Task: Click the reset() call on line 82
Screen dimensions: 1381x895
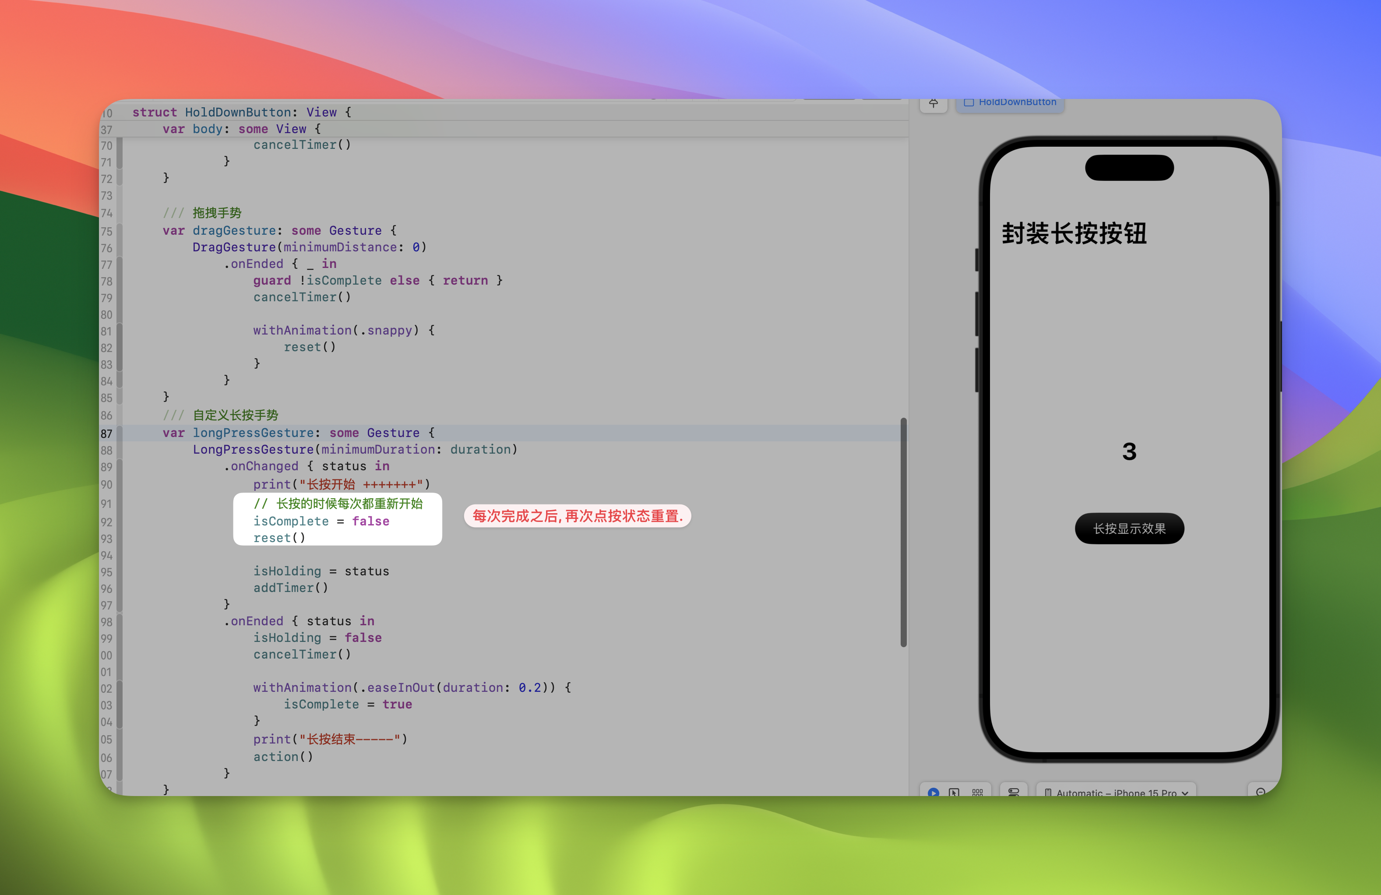Action: point(310,347)
